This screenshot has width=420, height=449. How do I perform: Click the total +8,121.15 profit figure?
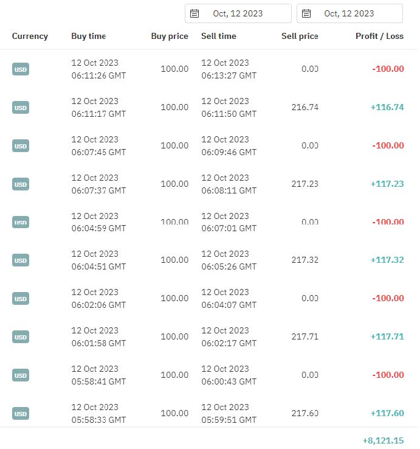pos(384,440)
